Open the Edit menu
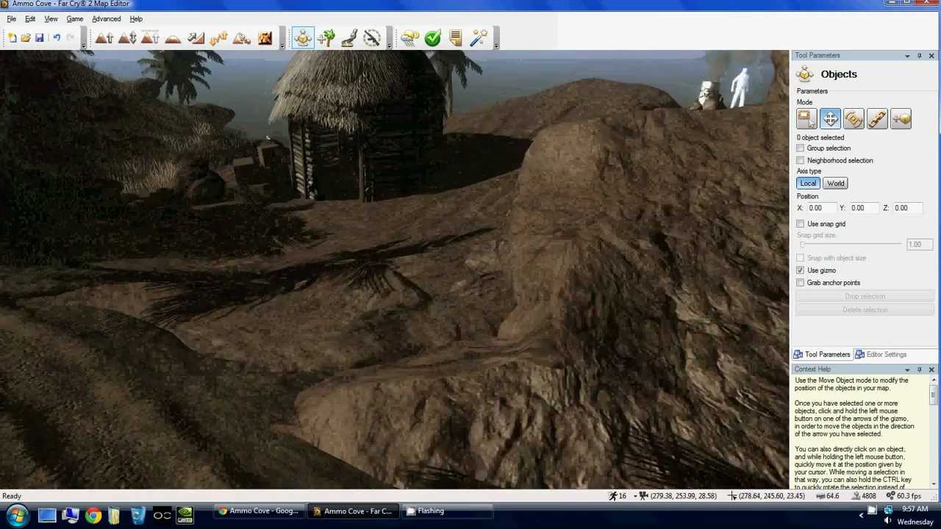 30,18
